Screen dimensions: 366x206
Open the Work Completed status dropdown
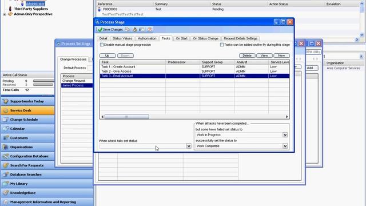(285, 146)
